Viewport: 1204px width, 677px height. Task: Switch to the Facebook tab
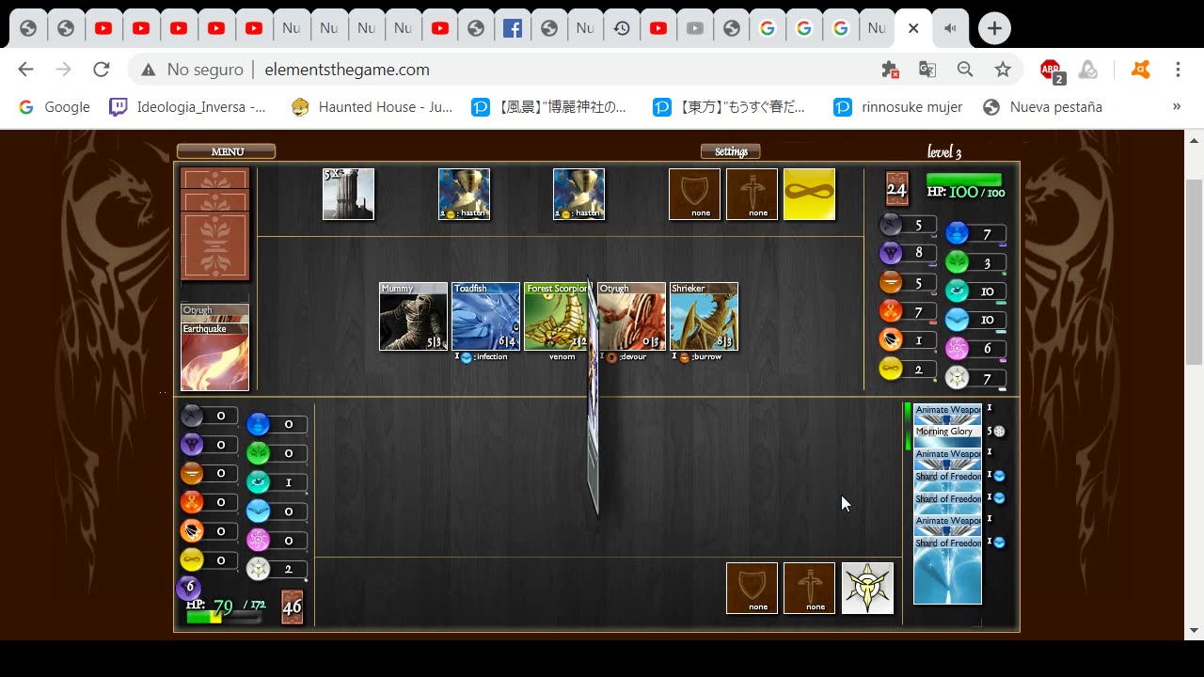513,28
